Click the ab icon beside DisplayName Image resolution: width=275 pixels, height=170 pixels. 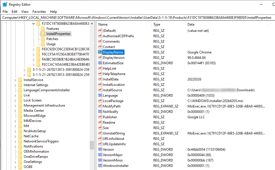click(x=100, y=52)
